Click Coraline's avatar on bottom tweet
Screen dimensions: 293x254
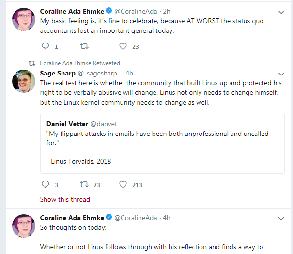point(22,225)
